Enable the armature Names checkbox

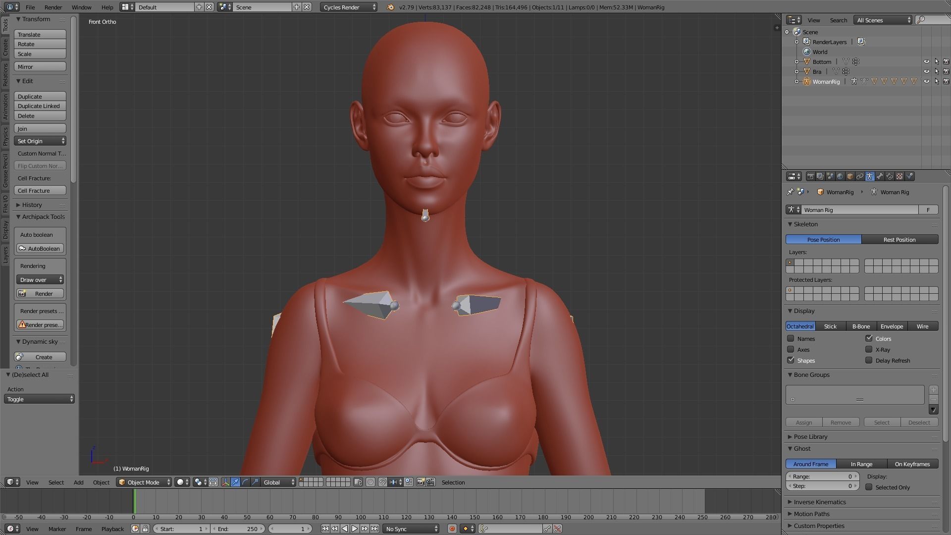[791, 338]
